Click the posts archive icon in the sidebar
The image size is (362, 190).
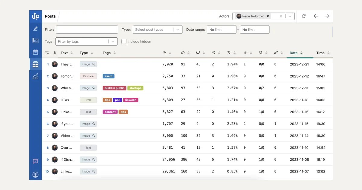[x=36, y=64]
